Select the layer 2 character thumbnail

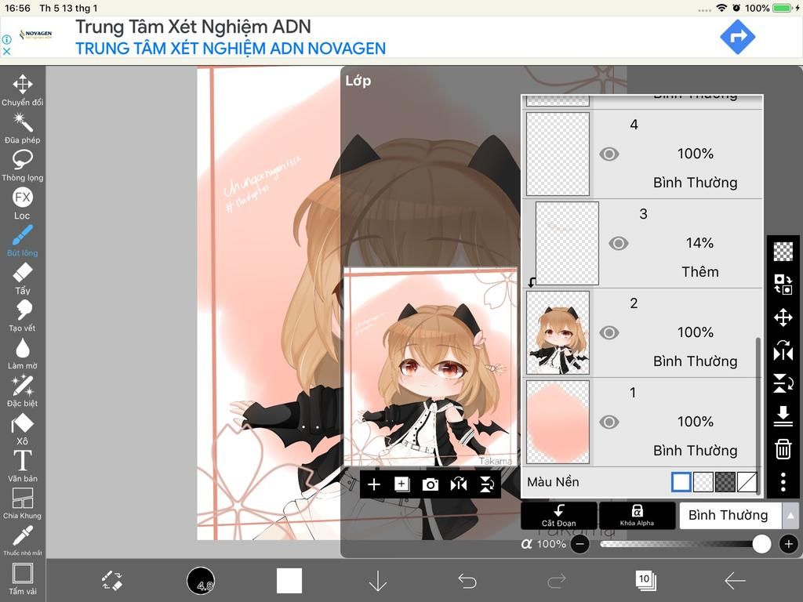coord(558,332)
